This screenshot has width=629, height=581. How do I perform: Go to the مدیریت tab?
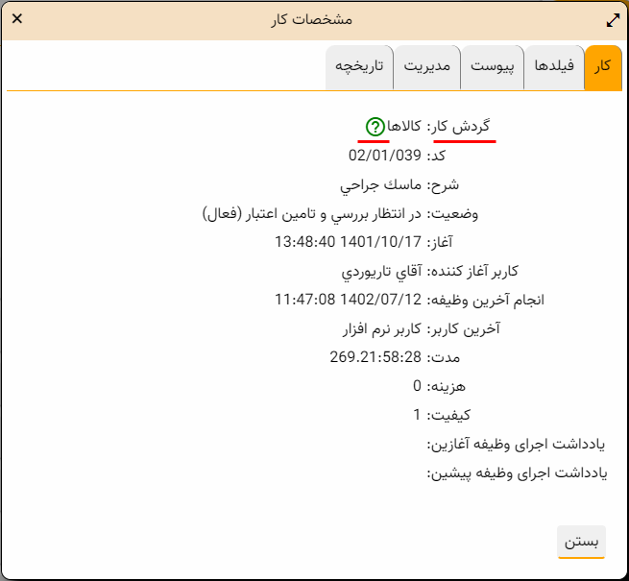pyautogui.click(x=427, y=67)
